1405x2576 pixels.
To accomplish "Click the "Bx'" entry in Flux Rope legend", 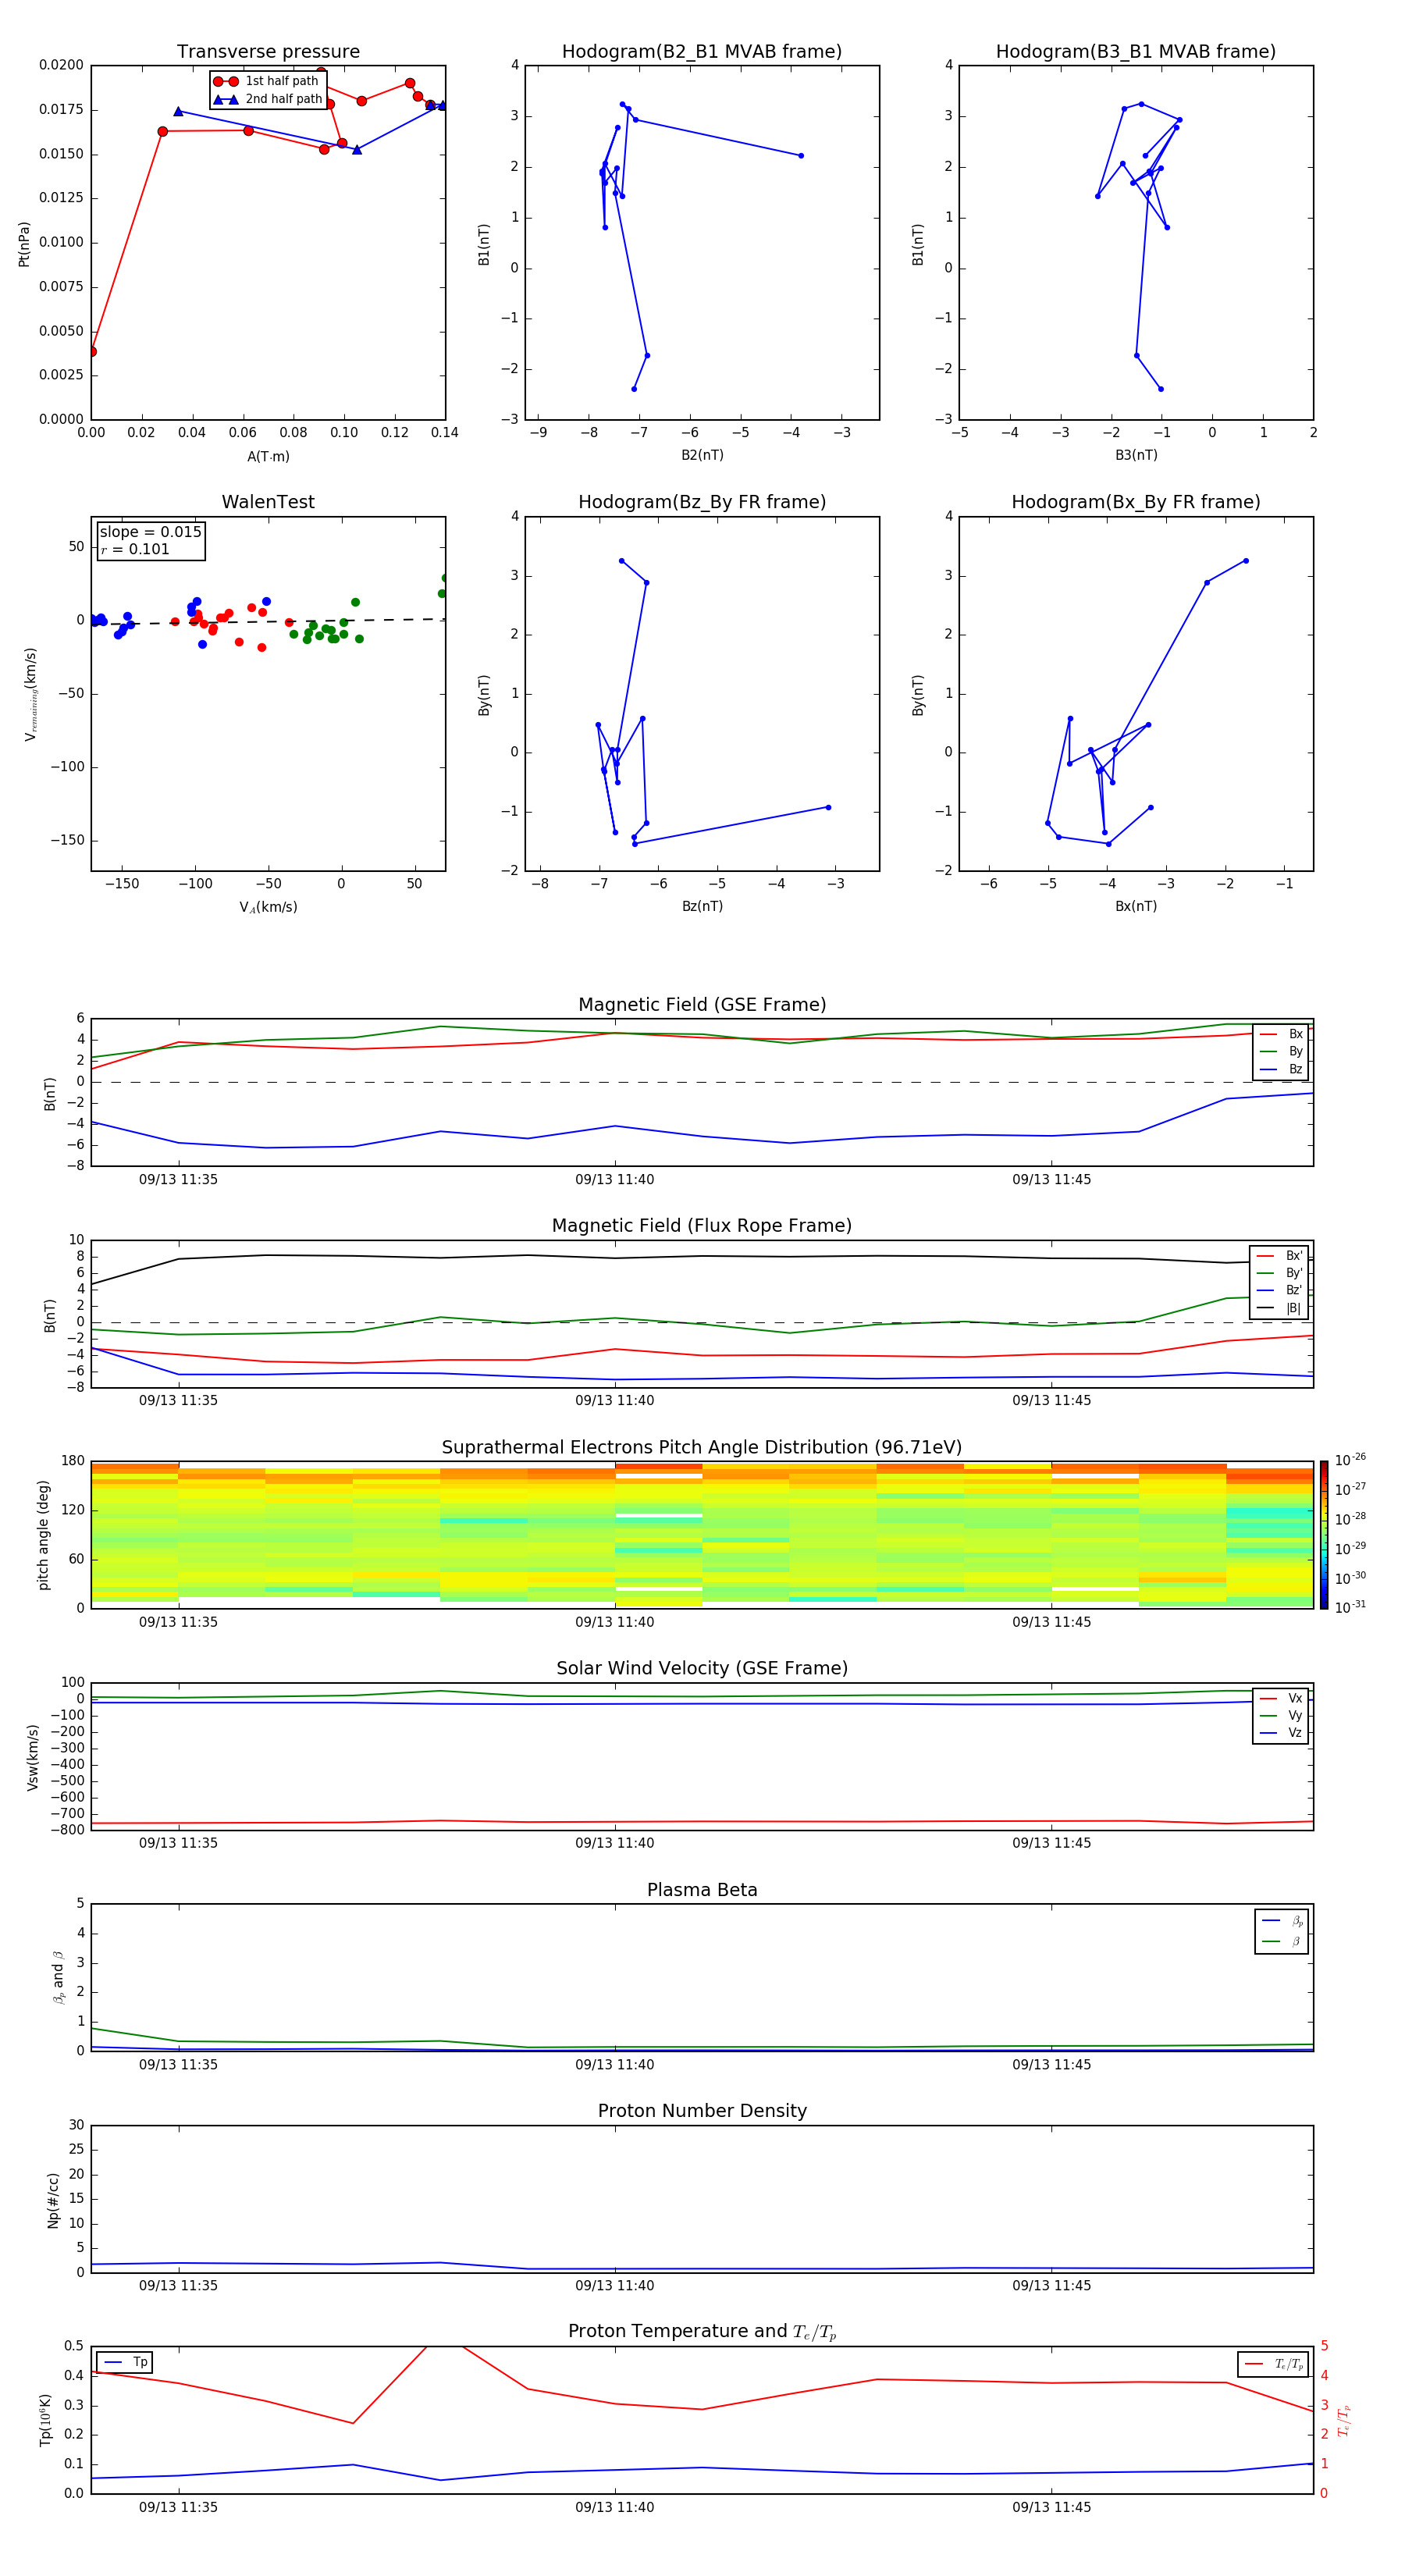I will pyautogui.click(x=1280, y=1256).
